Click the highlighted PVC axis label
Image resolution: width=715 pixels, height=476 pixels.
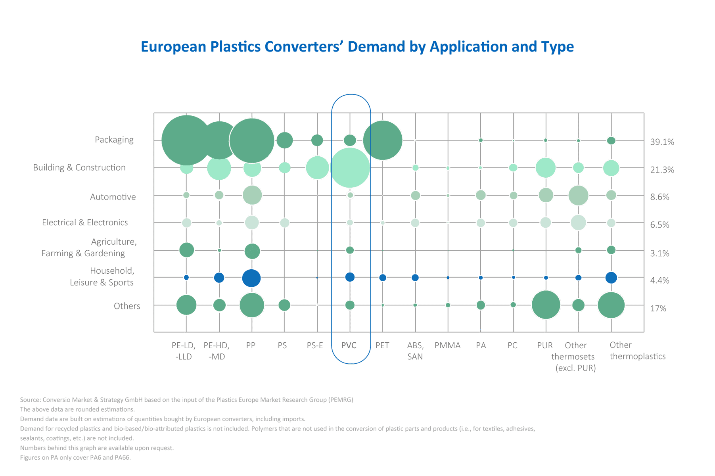(349, 345)
